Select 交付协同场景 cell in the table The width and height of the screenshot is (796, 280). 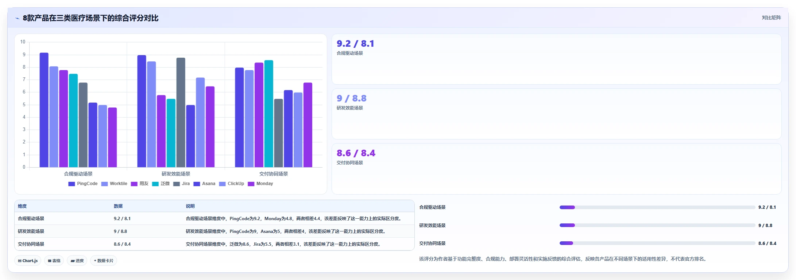point(31,244)
